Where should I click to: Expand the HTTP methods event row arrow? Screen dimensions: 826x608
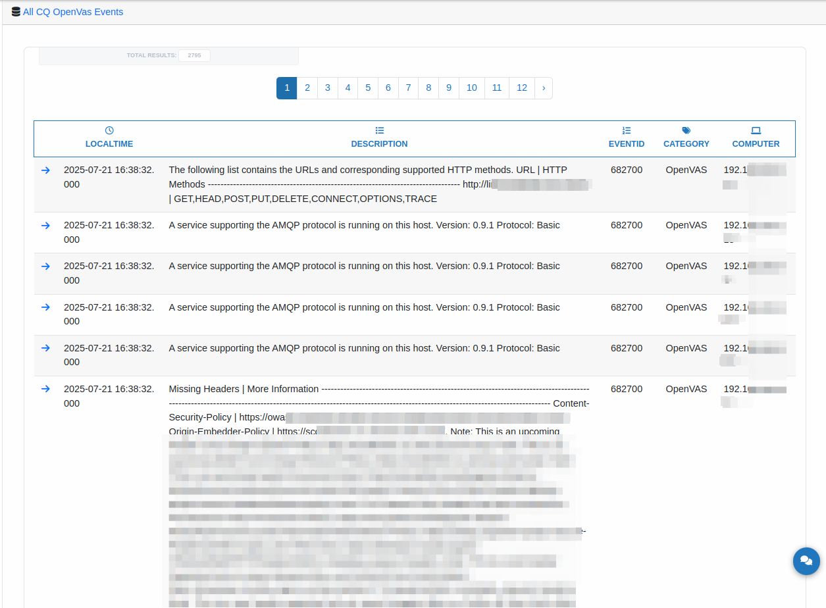[x=45, y=170]
